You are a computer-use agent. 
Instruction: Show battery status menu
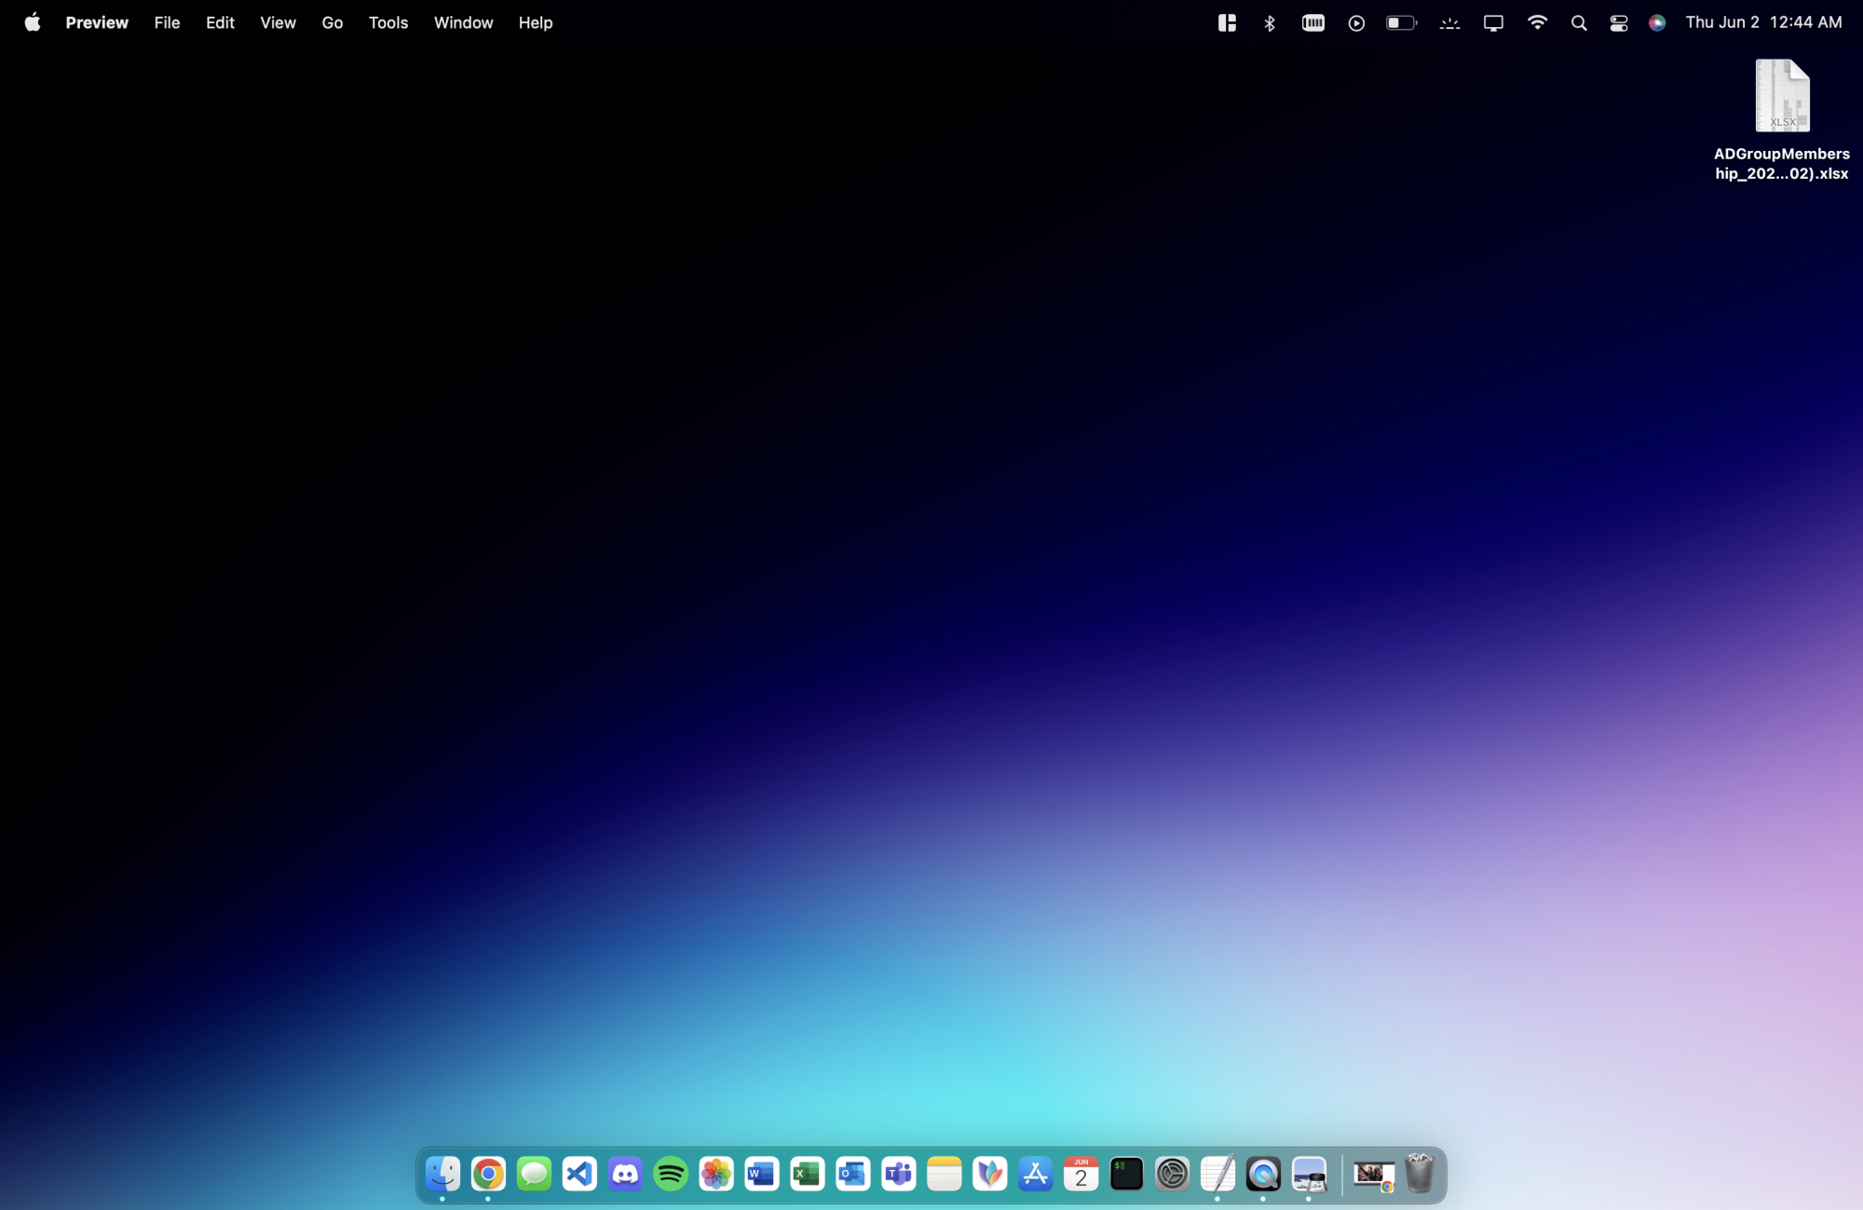click(1402, 22)
